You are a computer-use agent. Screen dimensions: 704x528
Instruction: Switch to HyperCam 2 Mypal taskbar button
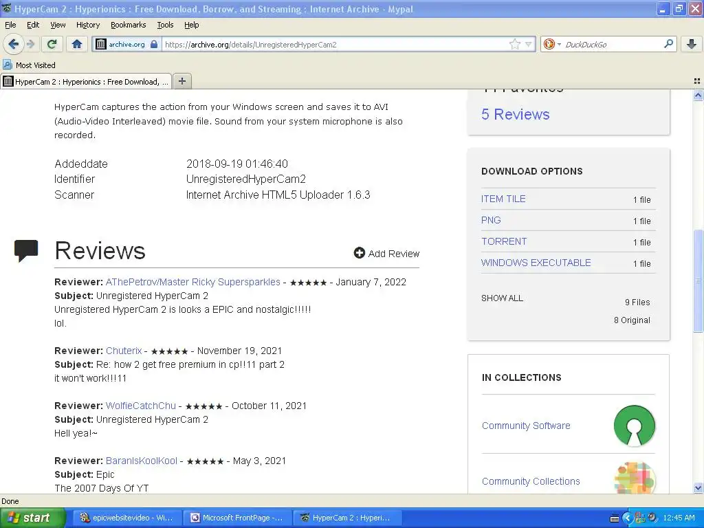coord(347,518)
